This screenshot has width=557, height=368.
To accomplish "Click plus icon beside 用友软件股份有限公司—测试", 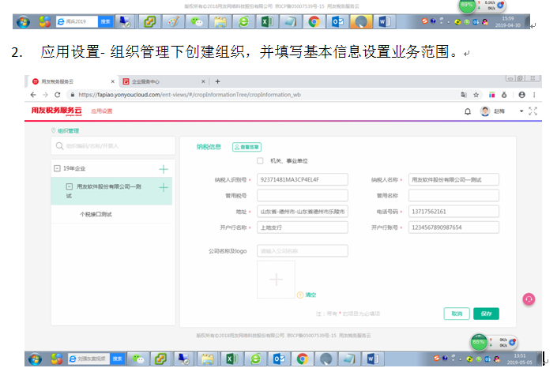I will click(164, 187).
